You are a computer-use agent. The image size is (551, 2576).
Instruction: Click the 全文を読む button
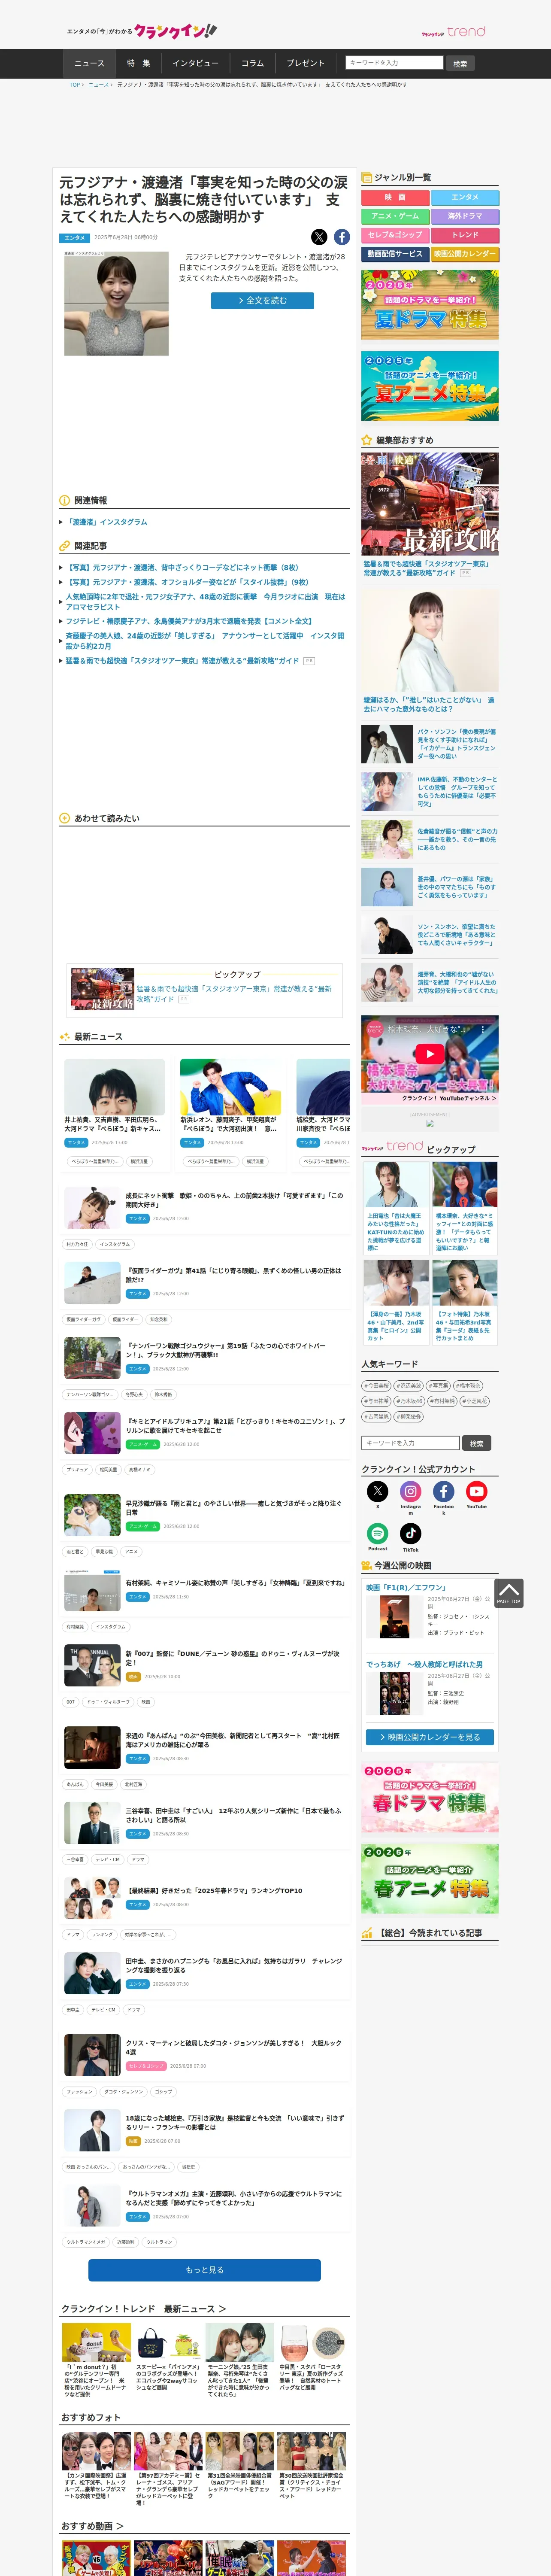tap(262, 300)
